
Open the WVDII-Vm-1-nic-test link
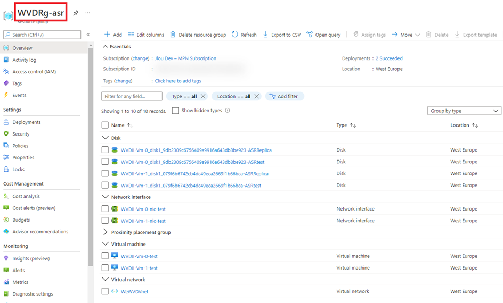pyautogui.click(x=143, y=221)
